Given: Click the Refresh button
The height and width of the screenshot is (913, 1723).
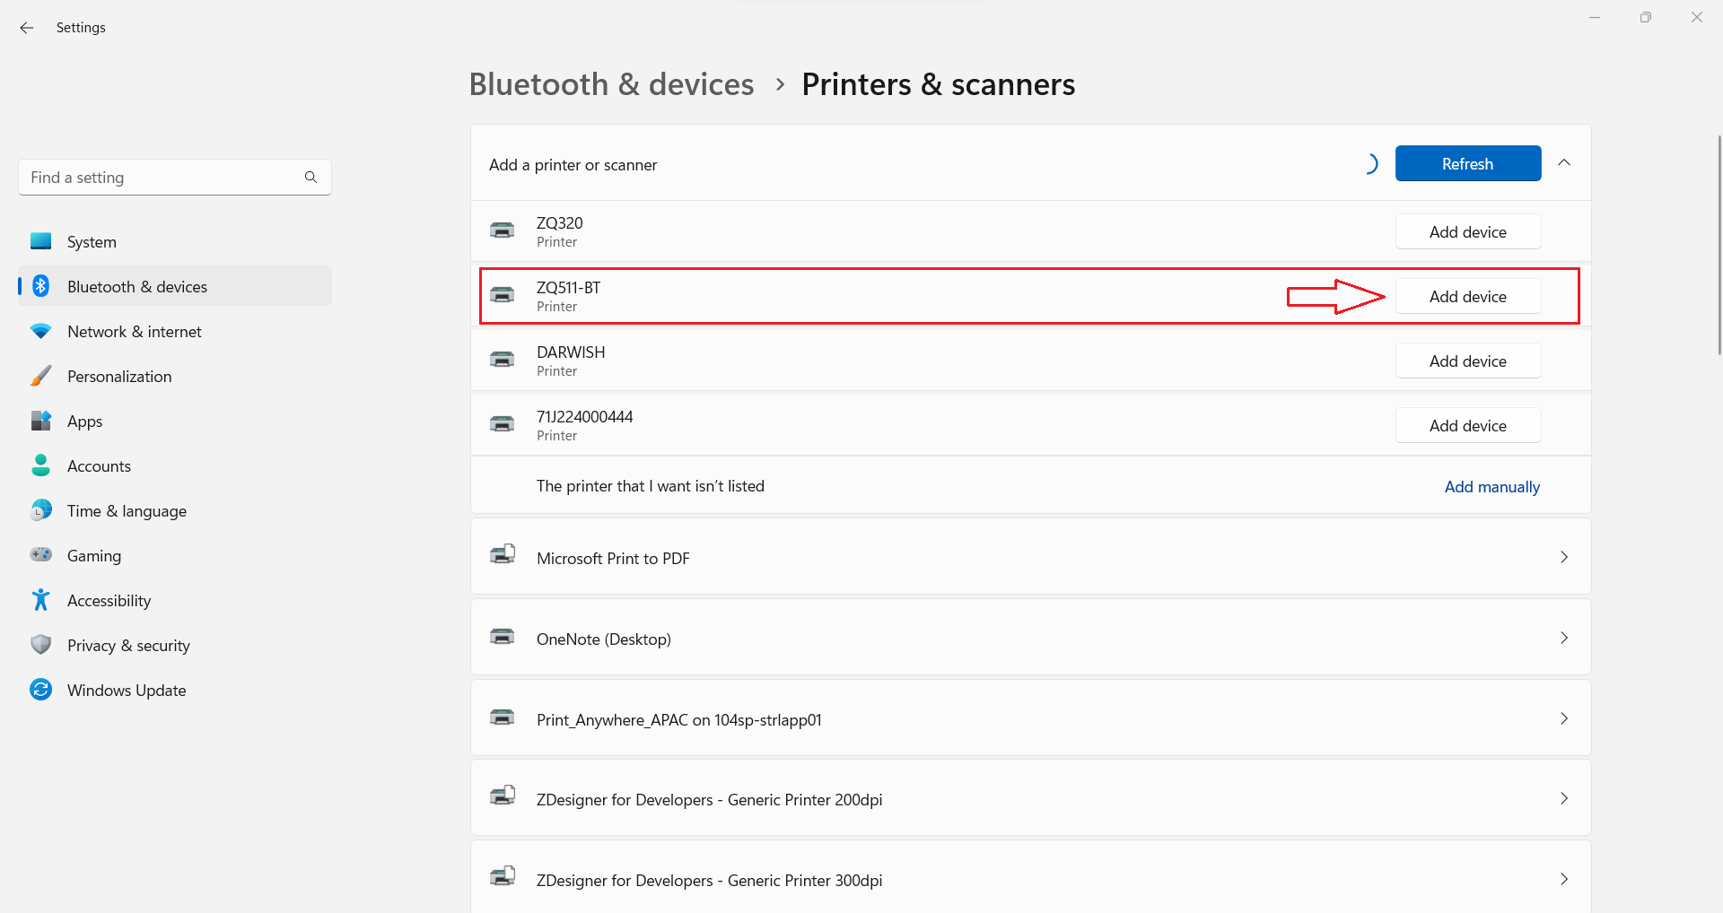Looking at the screenshot, I should click(1467, 163).
